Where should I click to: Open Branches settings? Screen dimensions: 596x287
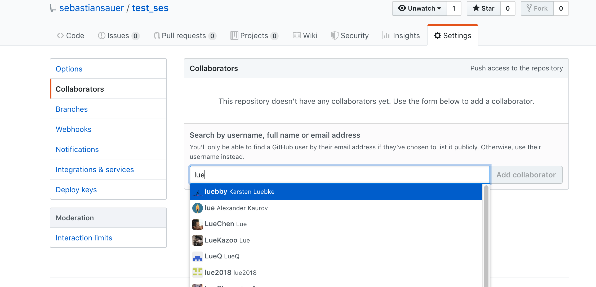point(108,109)
